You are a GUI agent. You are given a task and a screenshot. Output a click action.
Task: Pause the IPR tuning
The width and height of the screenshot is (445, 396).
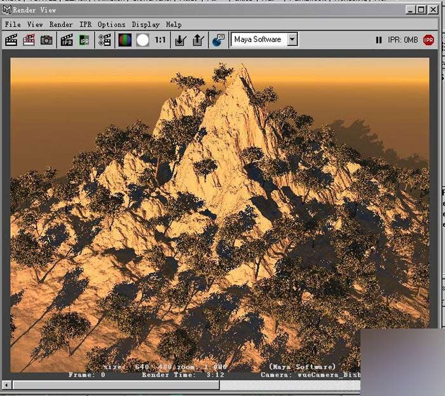click(x=379, y=40)
